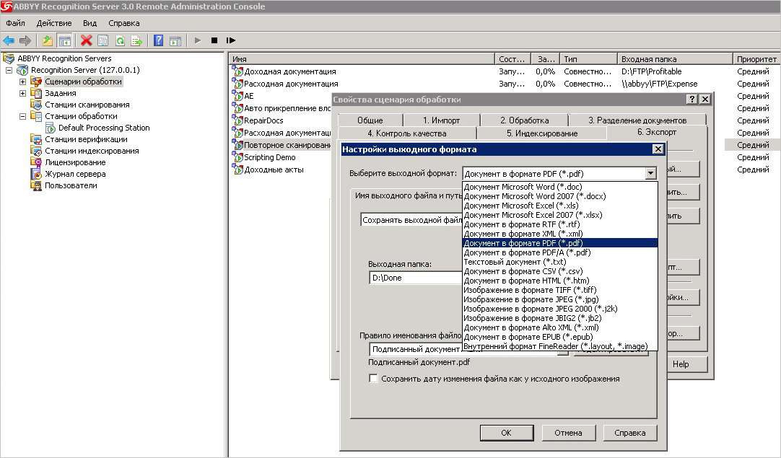Click the Справка button in the dialog

click(630, 433)
